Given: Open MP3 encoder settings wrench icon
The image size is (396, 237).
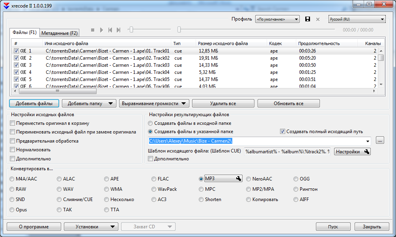Looking at the screenshot, I should 238,179.
